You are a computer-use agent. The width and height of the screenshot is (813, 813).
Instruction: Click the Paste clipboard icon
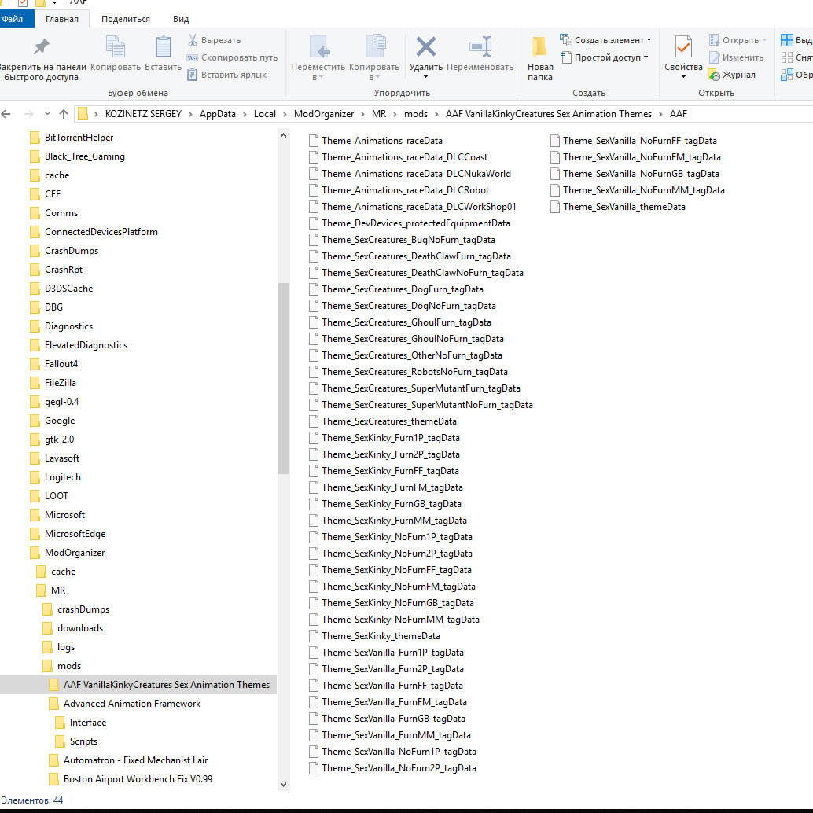click(164, 46)
